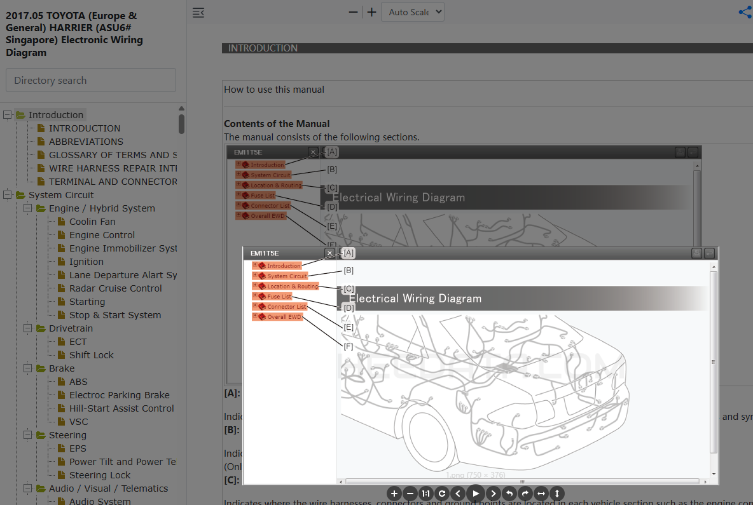753x505 pixels.
Task: Select Coolin Fan entry
Action: tap(92, 222)
